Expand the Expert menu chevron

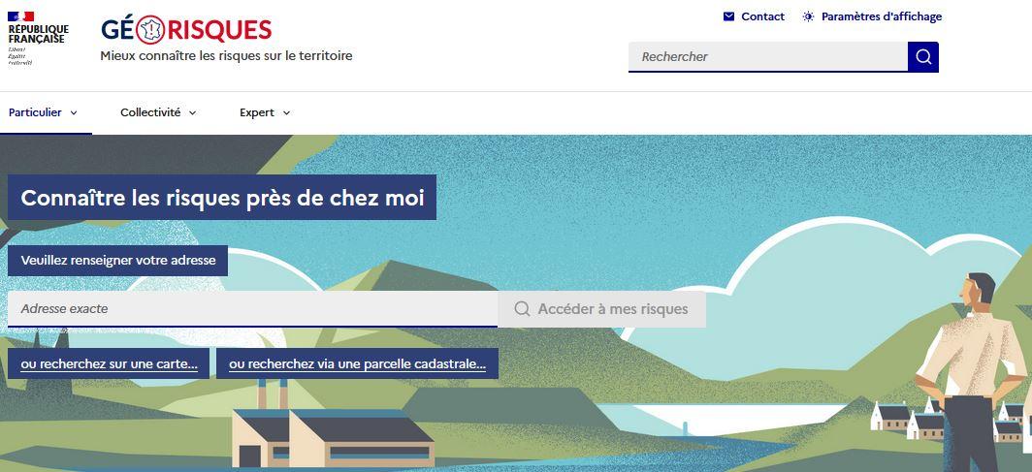click(286, 113)
